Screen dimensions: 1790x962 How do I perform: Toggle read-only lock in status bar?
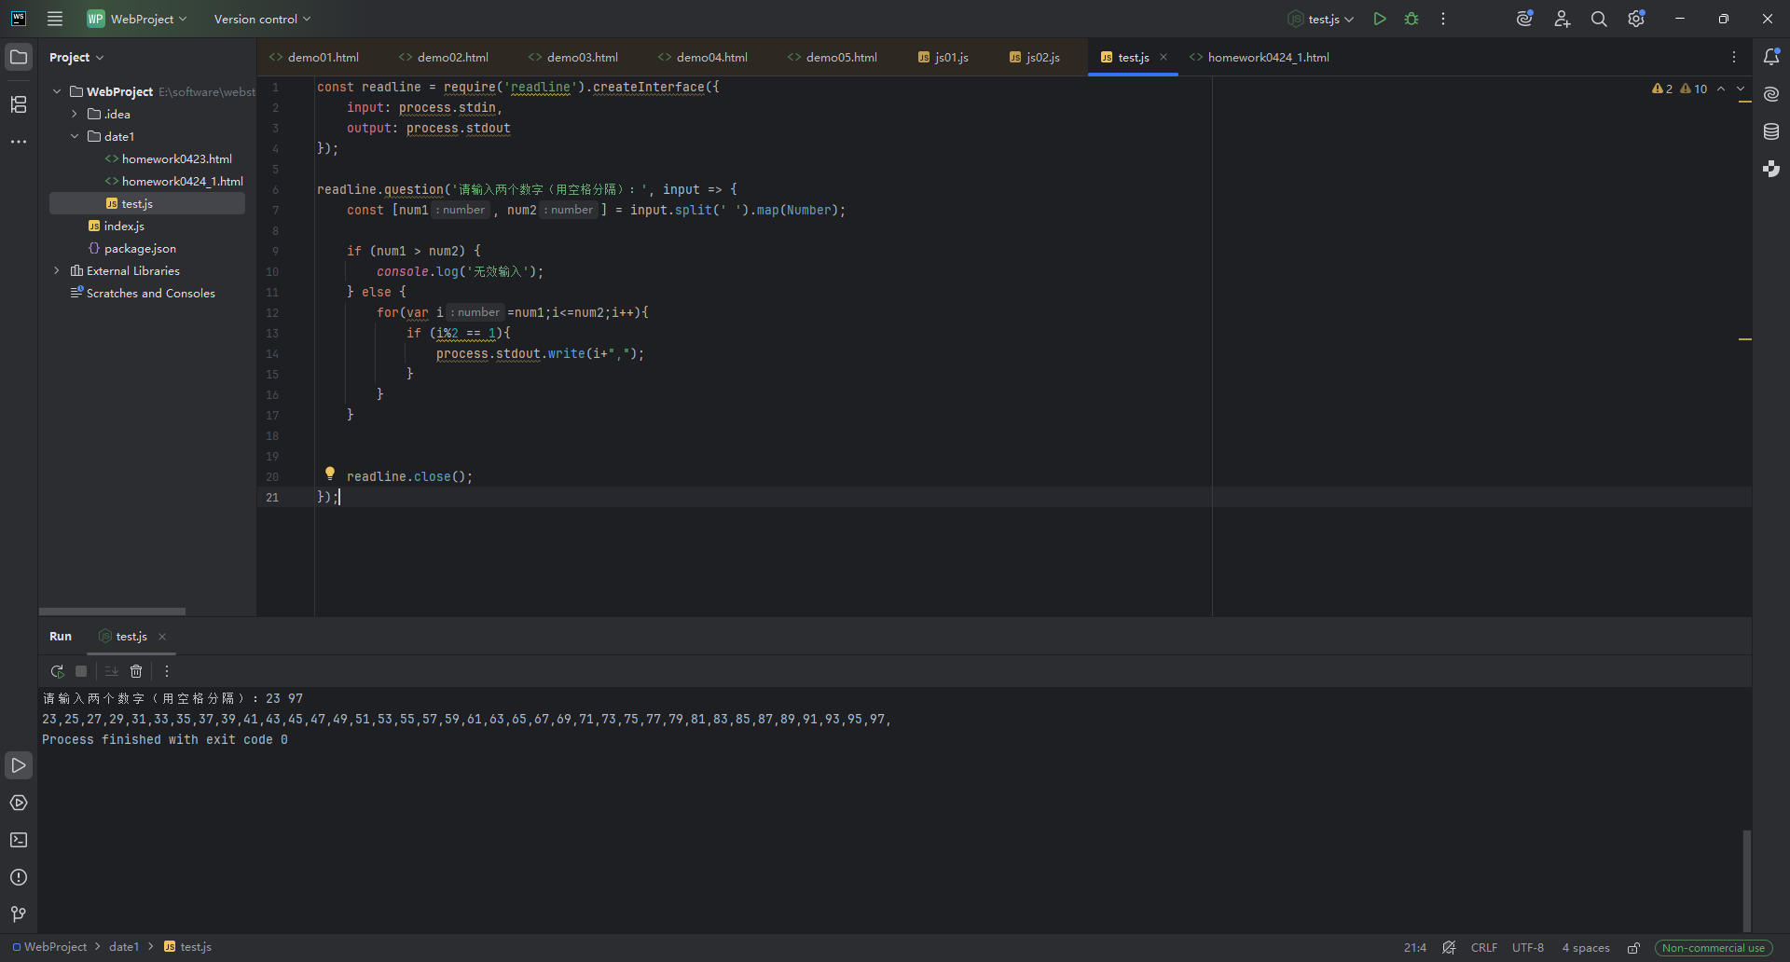pyautogui.click(x=1633, y=948)
